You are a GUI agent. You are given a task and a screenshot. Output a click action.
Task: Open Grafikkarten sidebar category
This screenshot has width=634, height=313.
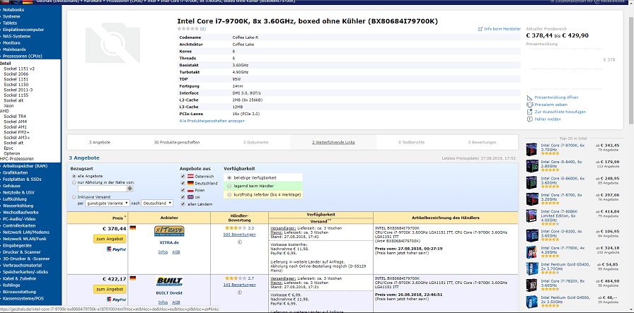click(15, 172)
